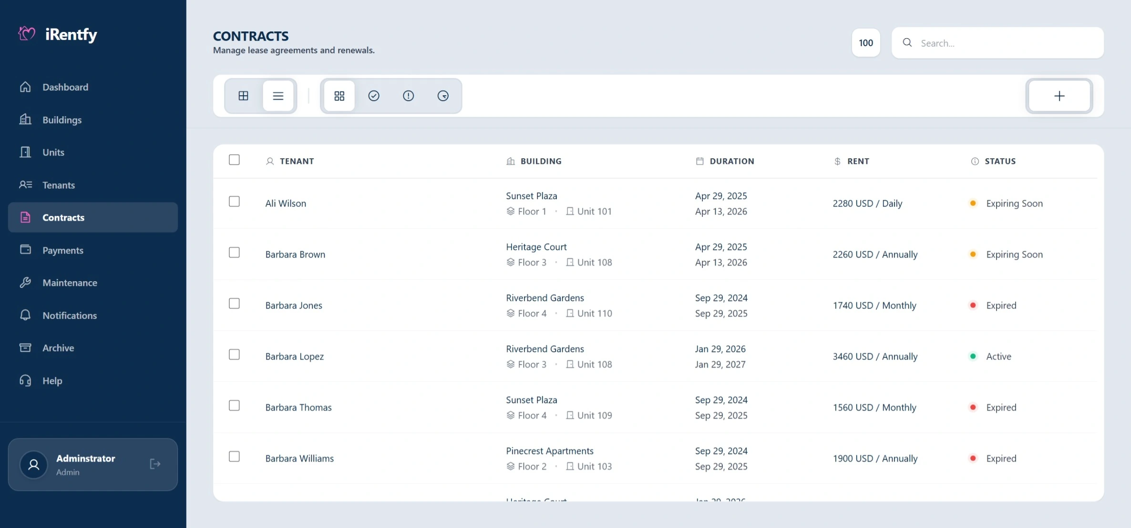Screen dimensions: 1131x528
Task: Click the tenant person icon in header
Action: [x=270, y=161]
